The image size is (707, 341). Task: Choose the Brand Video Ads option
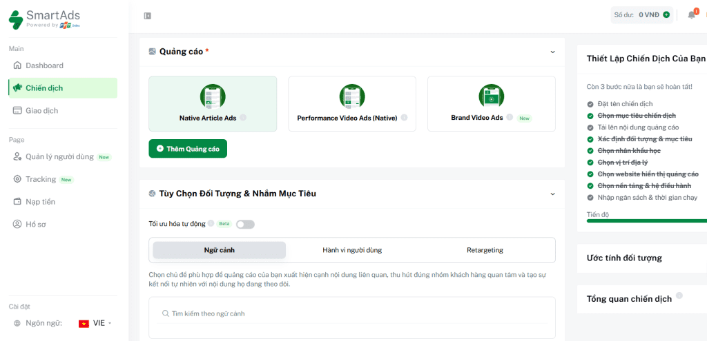point(491,103)
